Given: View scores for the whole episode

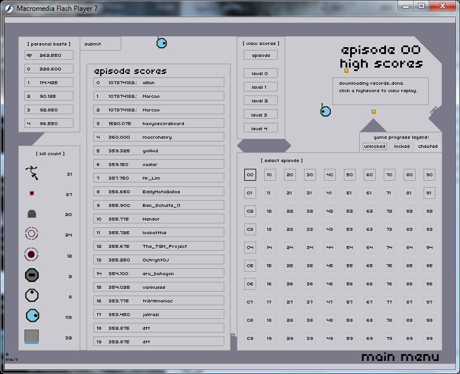Looking at the screenshot, I should click(x=261, y=55).
